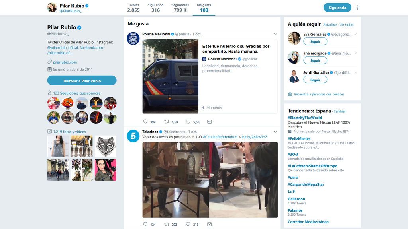Like the Policía Nacional tweet
This screenshot has height=229, width=408.
point(188,122)
